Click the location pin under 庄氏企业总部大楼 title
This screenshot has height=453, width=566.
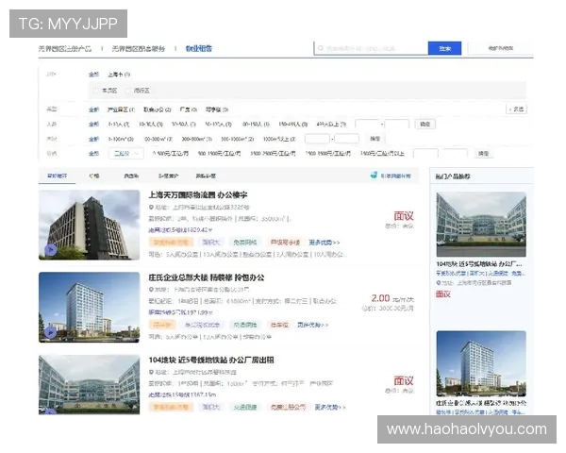151,290
